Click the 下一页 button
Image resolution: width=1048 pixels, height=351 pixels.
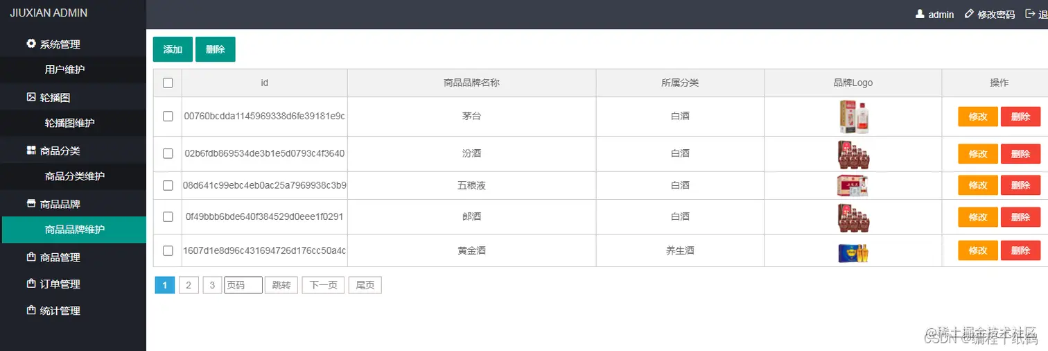coord(323,285)
